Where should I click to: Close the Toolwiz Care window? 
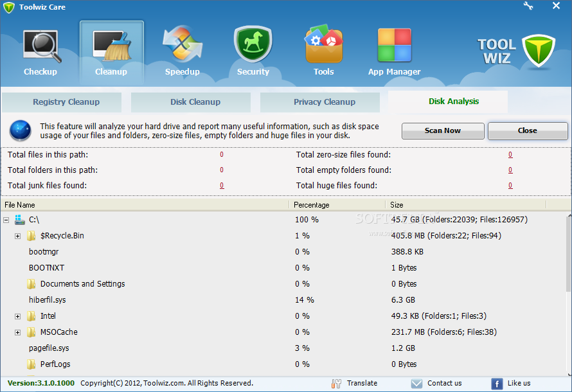point(556,6)
